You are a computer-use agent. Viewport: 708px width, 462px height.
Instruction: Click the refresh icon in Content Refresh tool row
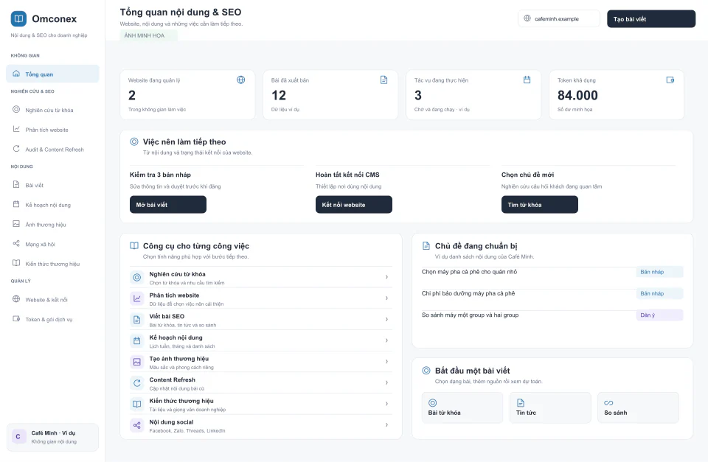coord(137,383)
